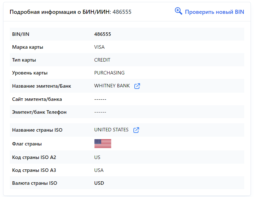
Task: Click the 'Название страны ISO' label
Action: (x=37, y=130)
